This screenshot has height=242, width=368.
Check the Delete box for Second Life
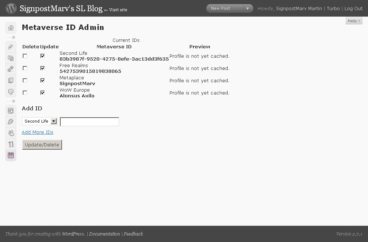(25, 56)
